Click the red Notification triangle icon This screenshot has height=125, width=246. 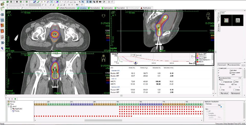tap(141, 8)
